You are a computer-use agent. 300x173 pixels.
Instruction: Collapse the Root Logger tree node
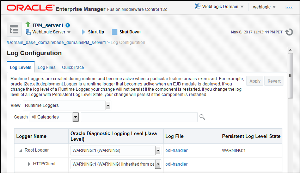20,150
